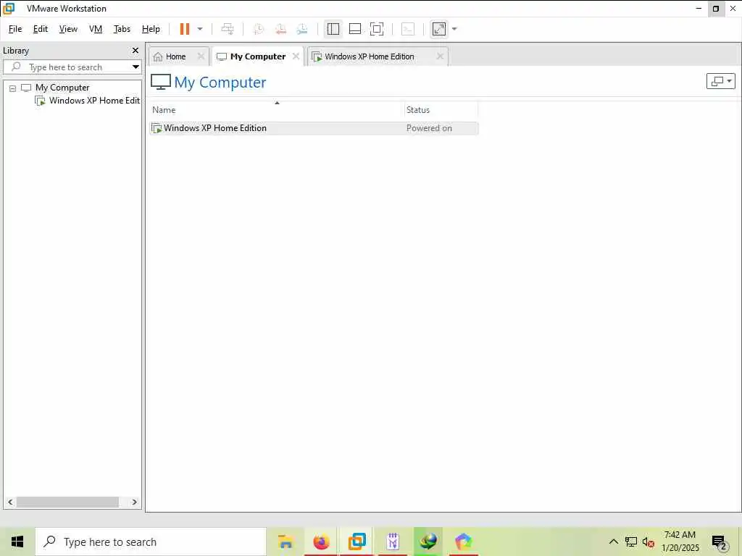Viewport: 742px width, 556px height.
Task: Suspend the VM with the orange pause icon
Action: 185,29
